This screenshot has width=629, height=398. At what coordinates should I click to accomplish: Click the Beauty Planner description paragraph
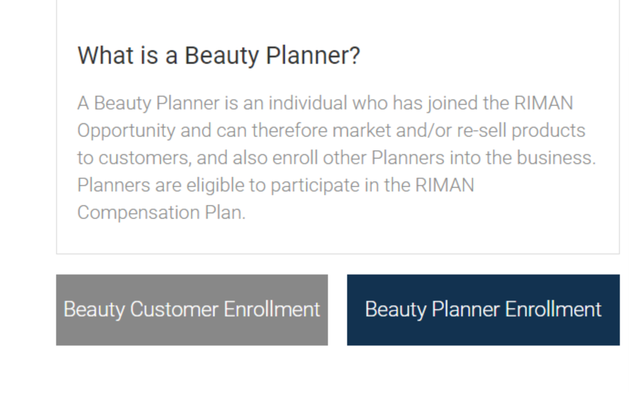click(x=337, y=157)
